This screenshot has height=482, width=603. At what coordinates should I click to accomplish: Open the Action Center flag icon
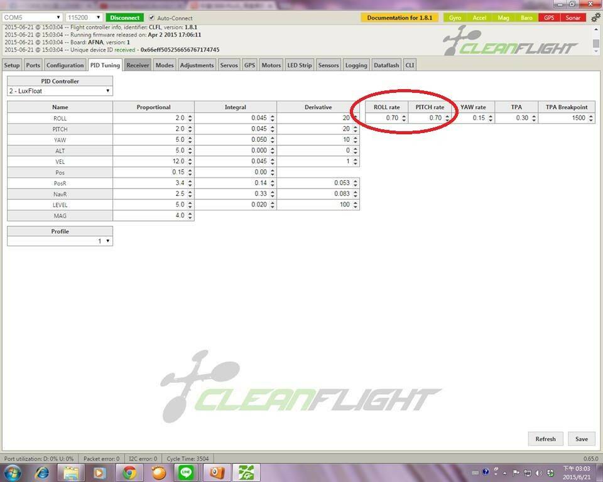516,473
